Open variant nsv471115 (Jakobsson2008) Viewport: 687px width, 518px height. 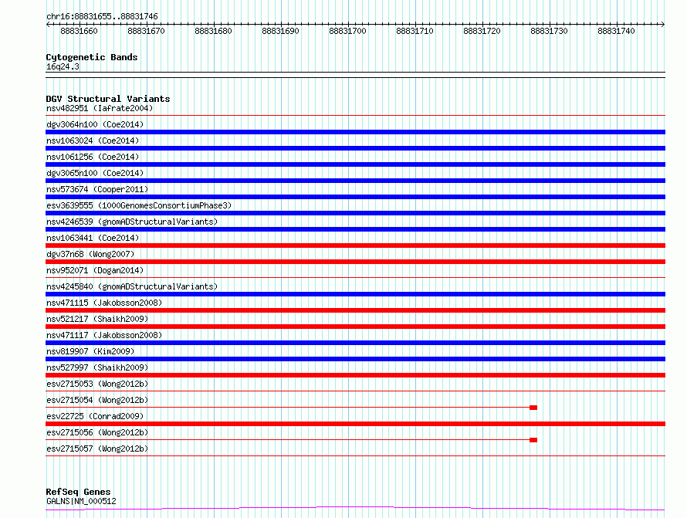point(104,303)
